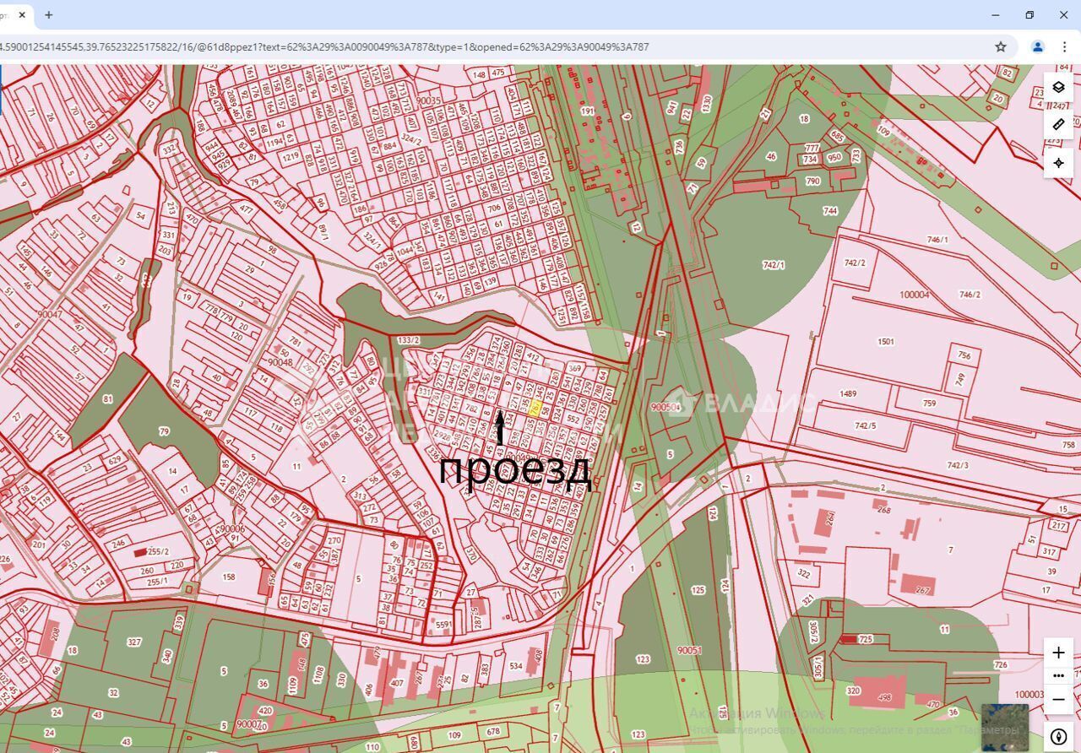Click parcel labeled 746/2

970,295
